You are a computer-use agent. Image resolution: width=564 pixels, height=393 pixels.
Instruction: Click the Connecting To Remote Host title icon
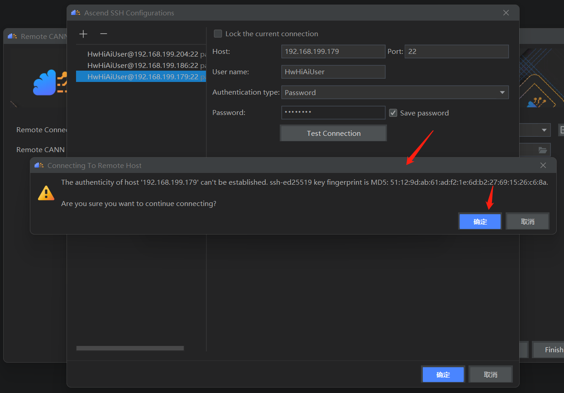click(x=39, y=165)
